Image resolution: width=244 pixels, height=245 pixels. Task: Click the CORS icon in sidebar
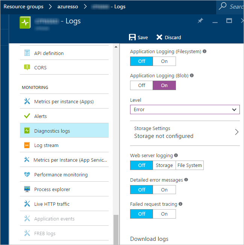pyautogui.click(x=27, y=67)
